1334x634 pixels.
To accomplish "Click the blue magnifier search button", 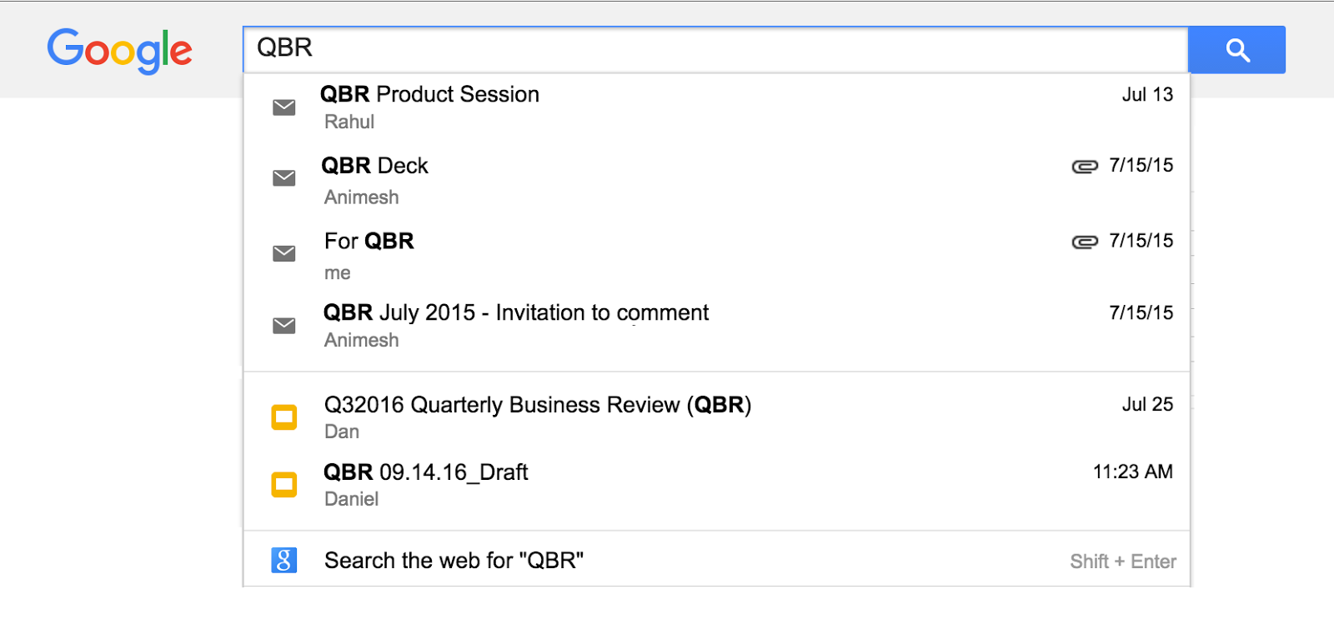I will (1236, 50).
